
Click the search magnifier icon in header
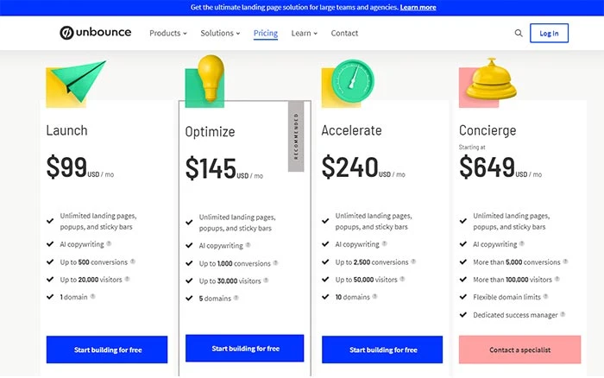pos(519,34)
